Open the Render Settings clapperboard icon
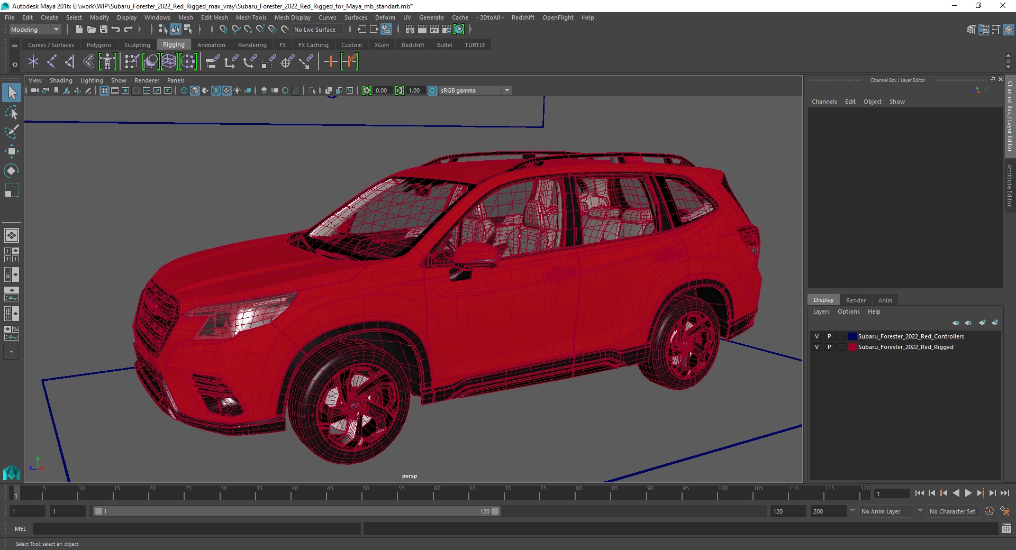This screenshot has width=1016, height=550. pyautogui.click(x=447, y=30)
